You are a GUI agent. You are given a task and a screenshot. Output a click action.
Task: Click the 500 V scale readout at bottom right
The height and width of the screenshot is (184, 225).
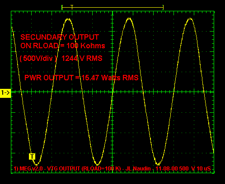tap(187, 169)
